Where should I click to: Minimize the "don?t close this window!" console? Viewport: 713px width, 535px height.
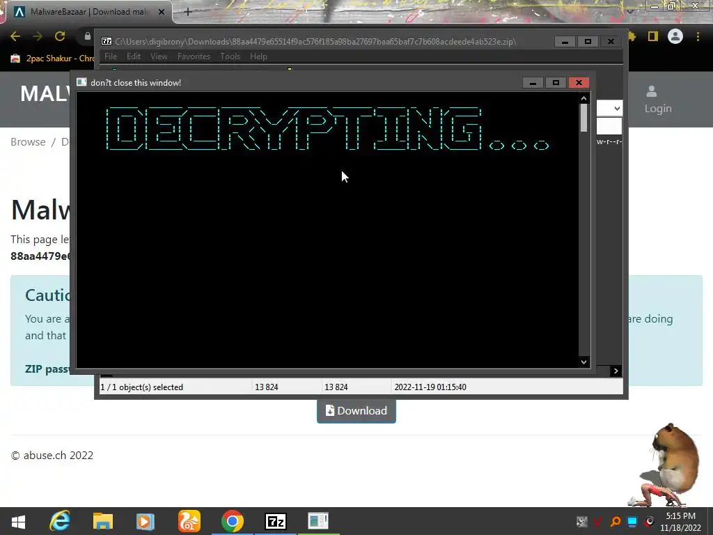[533, 82]
